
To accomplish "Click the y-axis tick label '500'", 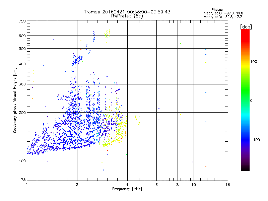I will coord(22,49).
